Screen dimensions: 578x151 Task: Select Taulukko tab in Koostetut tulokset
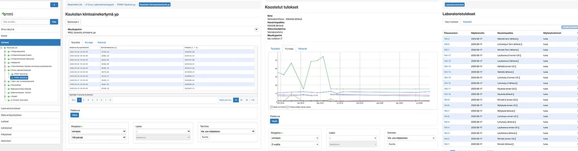[276, 49]
